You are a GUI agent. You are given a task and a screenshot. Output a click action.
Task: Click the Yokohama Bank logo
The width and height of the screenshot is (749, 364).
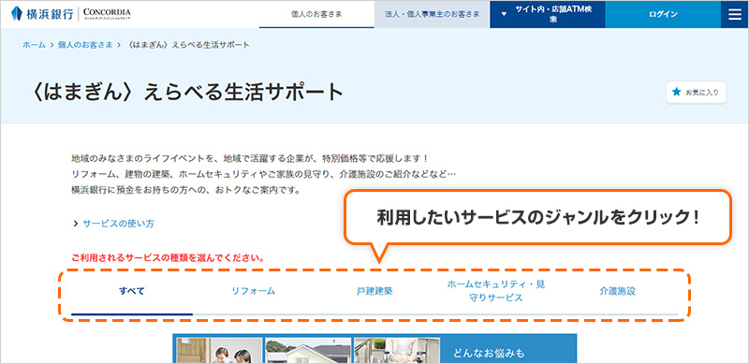point(42,14)
